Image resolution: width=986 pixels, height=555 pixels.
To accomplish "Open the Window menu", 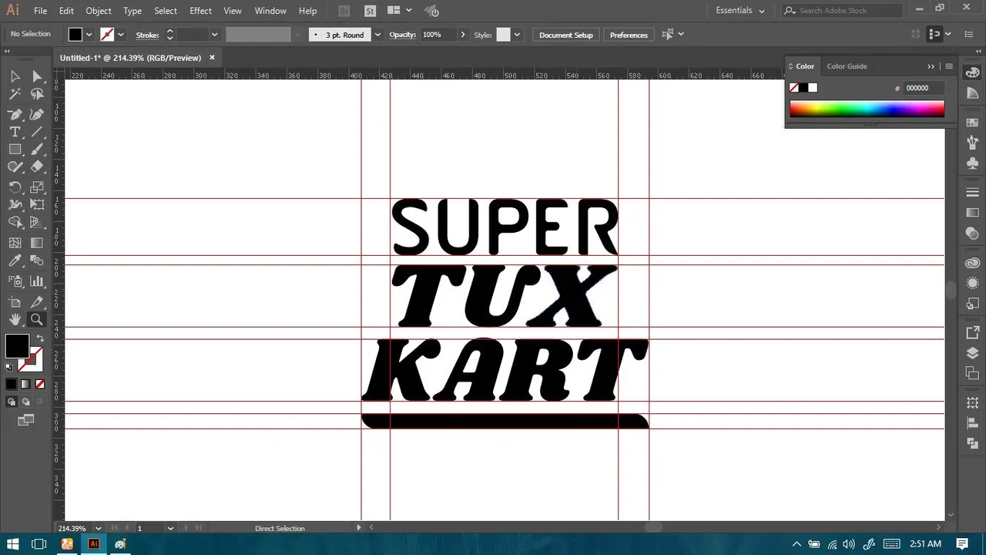I will point(270,11).
